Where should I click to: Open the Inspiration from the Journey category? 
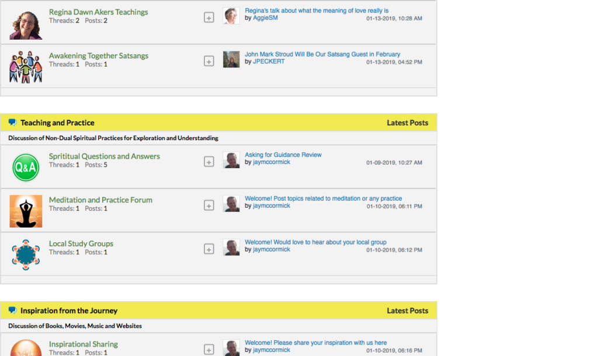coord(69,310)
